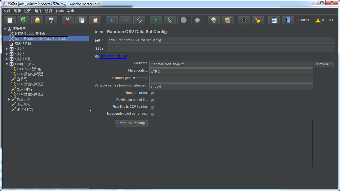Click the elapsed time 00:00:01 readout

pyautogui.click(x=303, y=20)
